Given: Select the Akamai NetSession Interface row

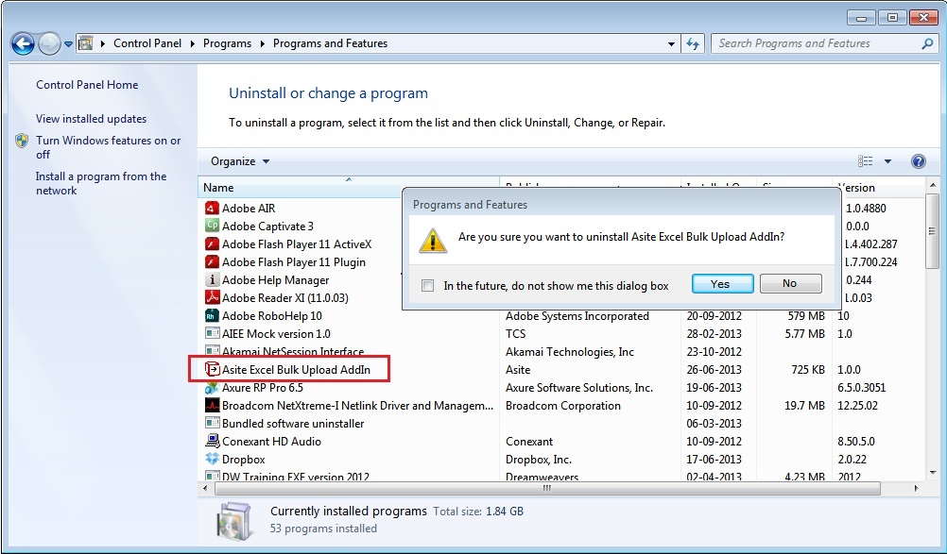Looking at the screenshot, I should (x=561, y=351).
